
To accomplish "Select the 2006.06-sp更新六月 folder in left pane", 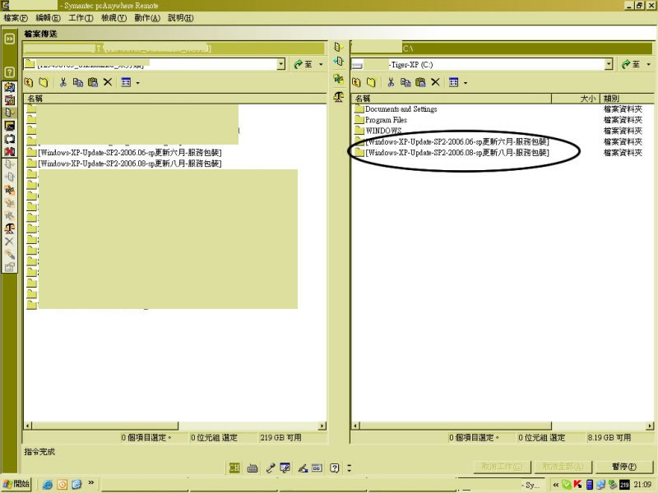I will point(129,153).
